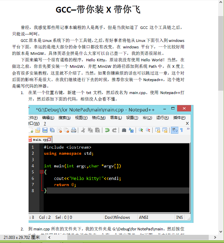This screenshot has width=224, height=243.
Task: Click the '#include <iostream>' code line
Action: click(x=68, y=147)
